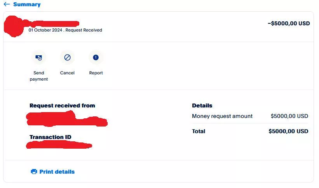Click the Transaction ID heading
Screen dimensions: 319x188
click(x=51, y=137)
